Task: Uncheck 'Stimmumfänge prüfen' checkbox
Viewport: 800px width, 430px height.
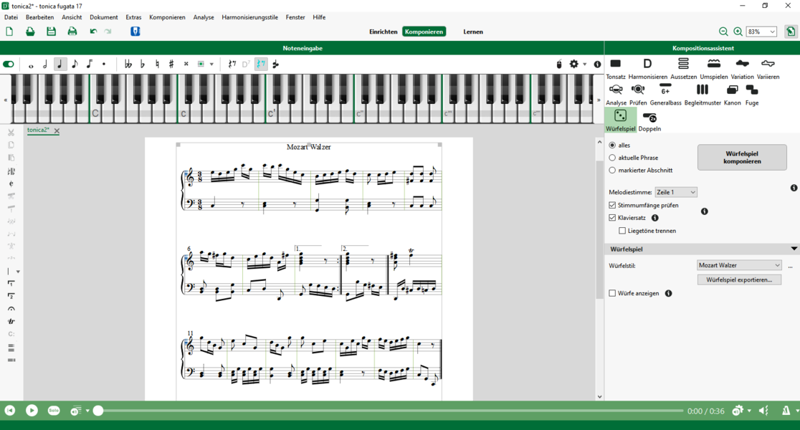Action: (612, 206)
